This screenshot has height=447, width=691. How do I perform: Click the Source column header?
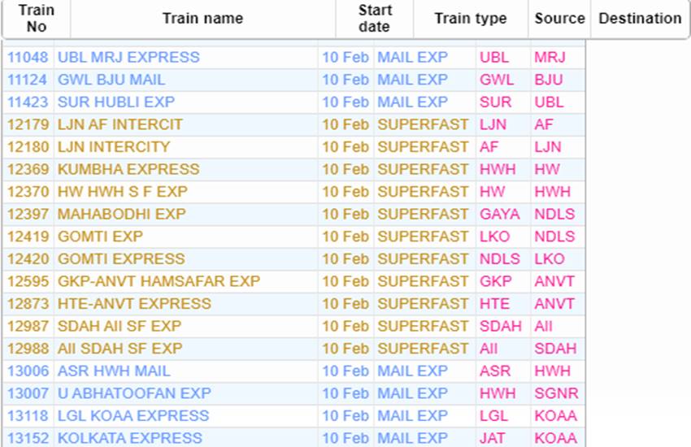point(559,19)
